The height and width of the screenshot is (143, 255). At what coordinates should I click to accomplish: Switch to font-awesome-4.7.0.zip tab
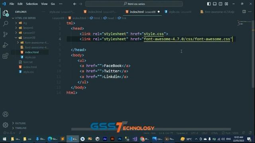[218, 12]
